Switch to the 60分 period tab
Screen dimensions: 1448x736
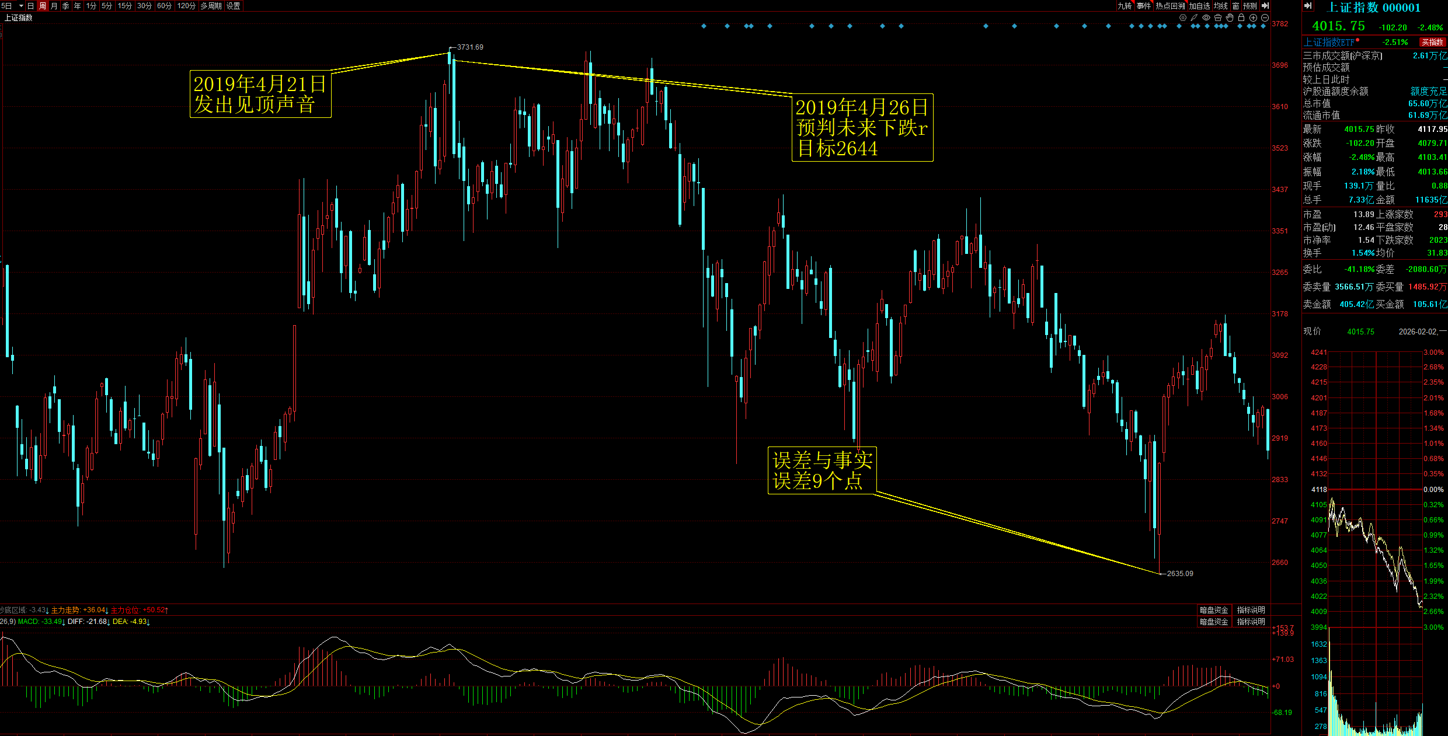[x=164, y=6]
